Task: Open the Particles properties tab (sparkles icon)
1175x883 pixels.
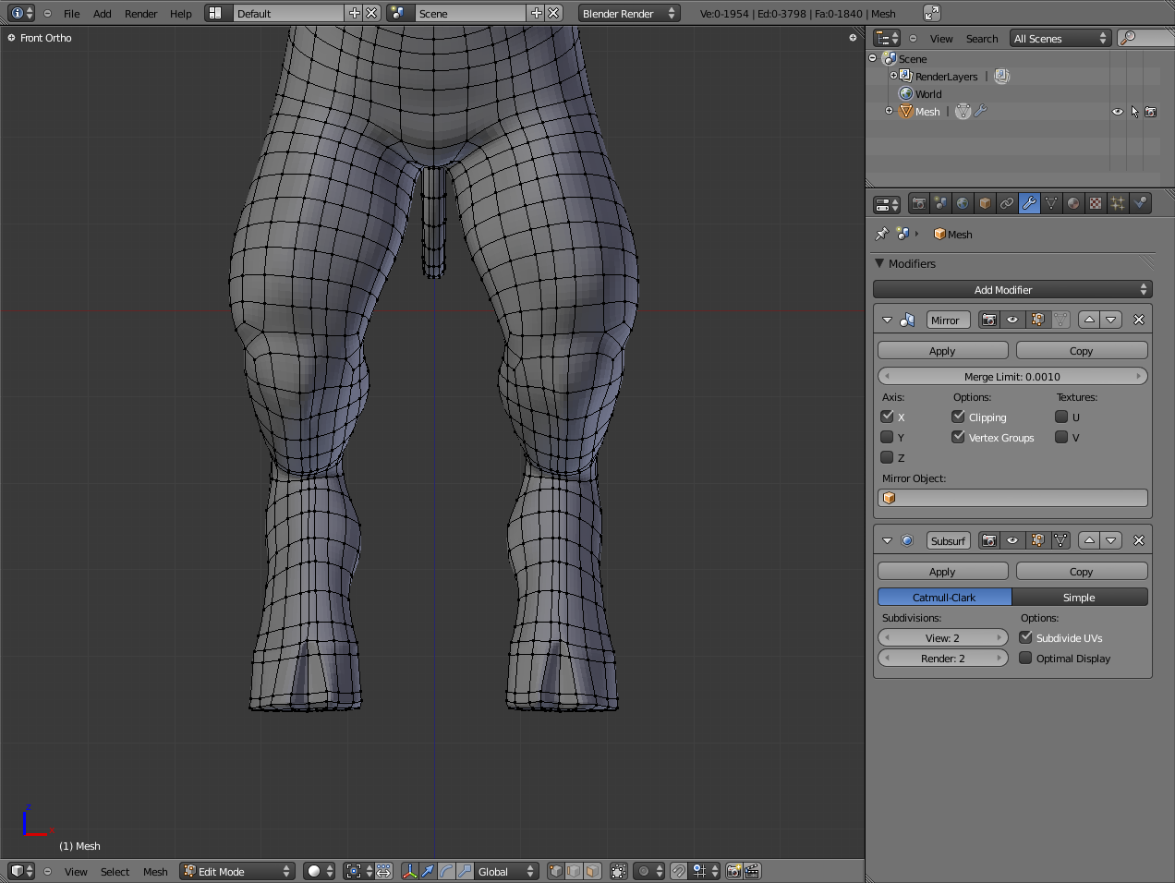Action: (1118, 204)
